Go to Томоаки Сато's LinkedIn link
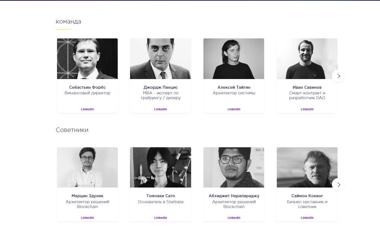The width and height of the screenshot is (380, 236). [x=161, y=218]
